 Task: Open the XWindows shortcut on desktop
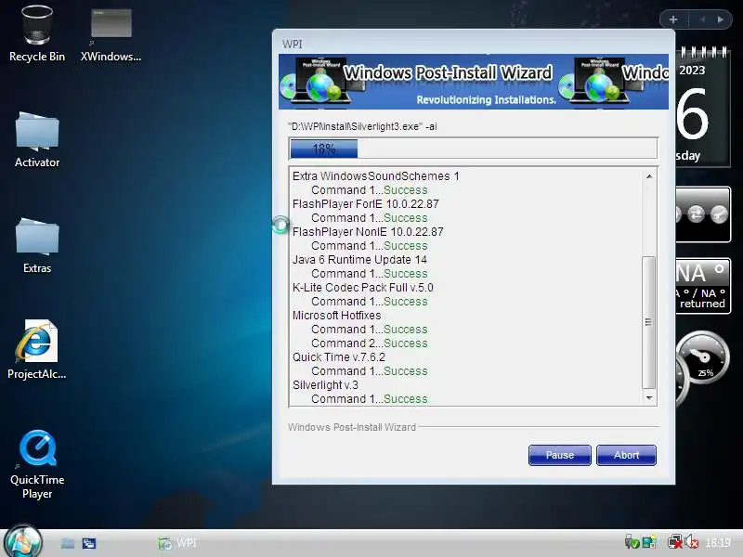[x=111, y=35]
